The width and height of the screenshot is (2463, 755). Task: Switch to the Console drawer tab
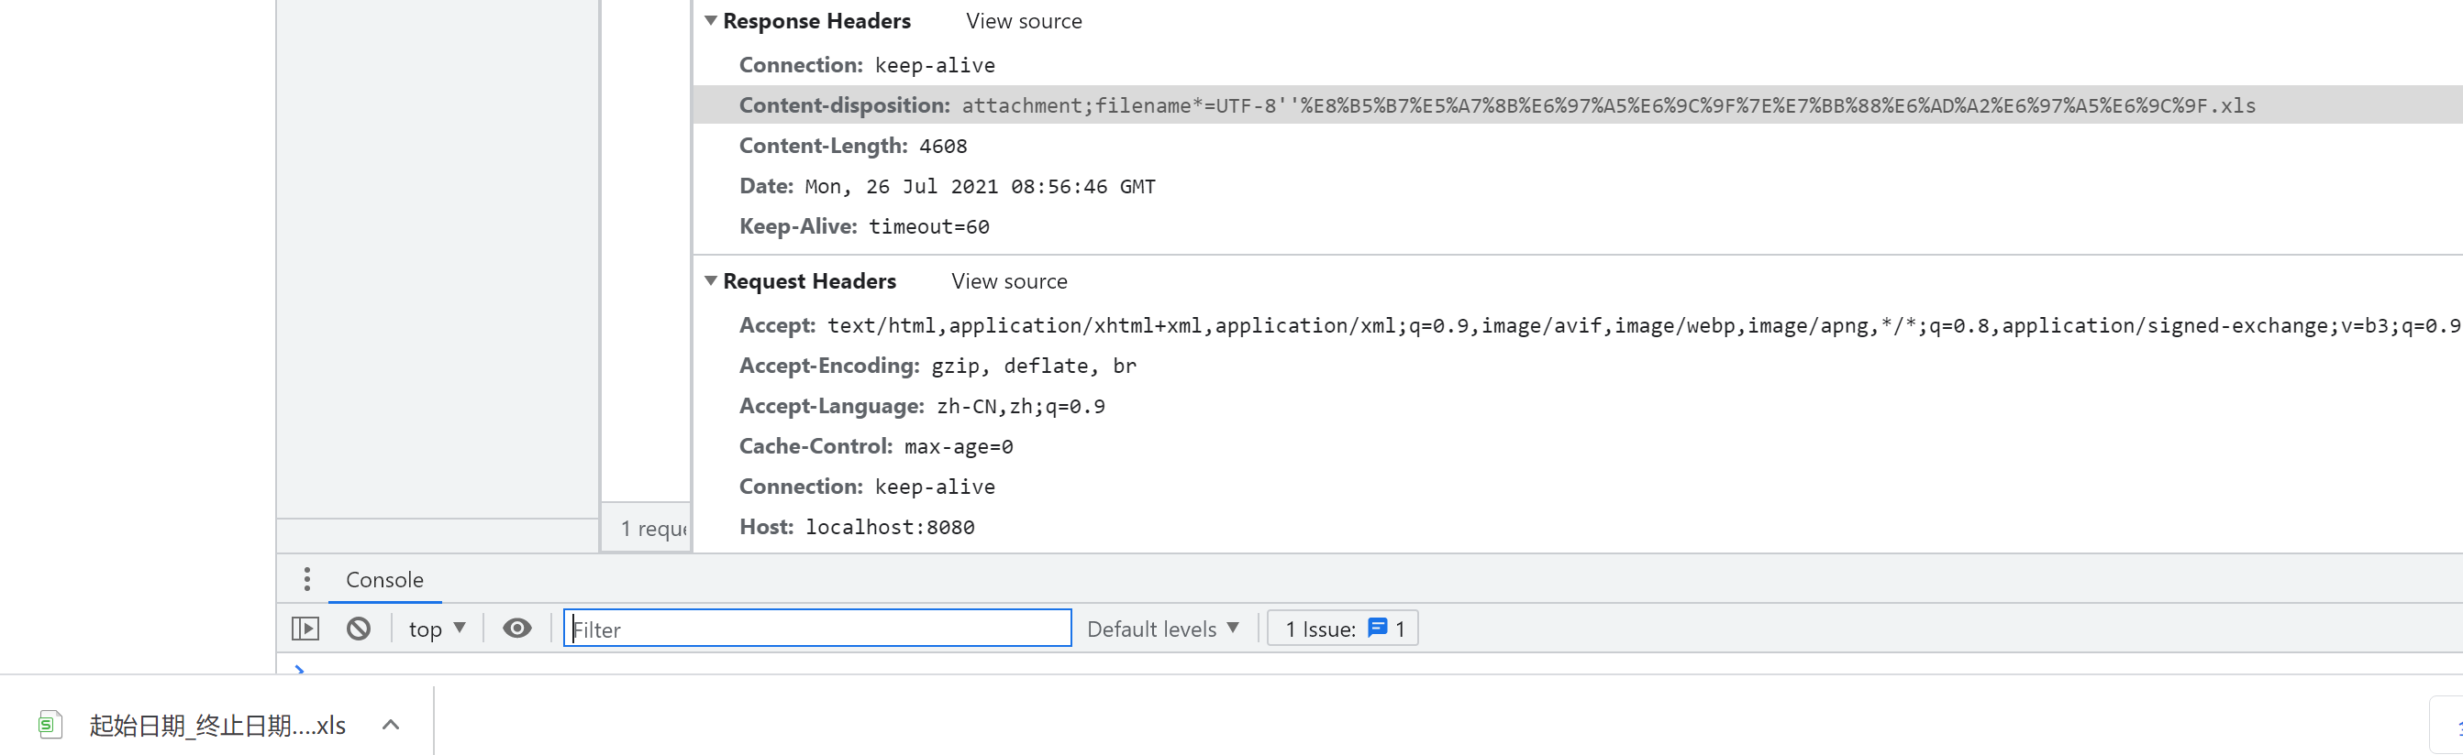click(x=384, y=579)
